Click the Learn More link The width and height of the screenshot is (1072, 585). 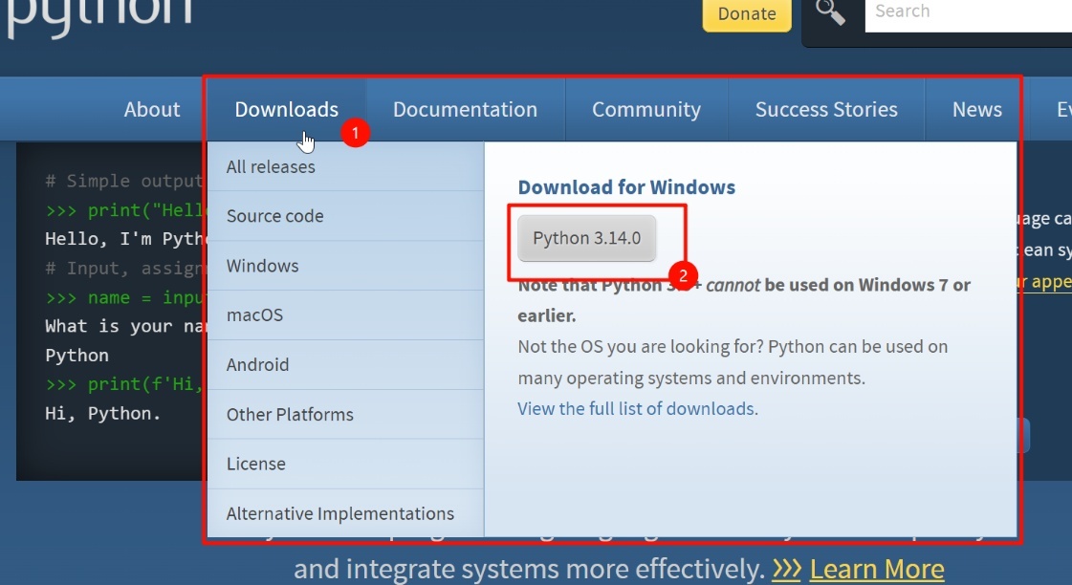[877, 569]
